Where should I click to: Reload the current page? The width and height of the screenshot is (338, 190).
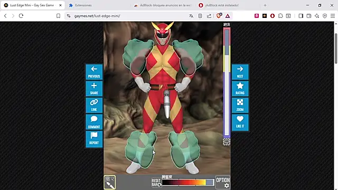(x=21, y=16)
